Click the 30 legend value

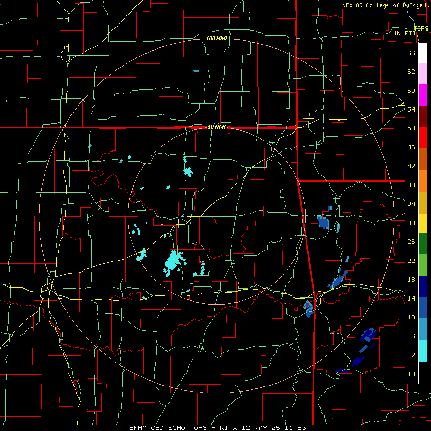(411, 223)
